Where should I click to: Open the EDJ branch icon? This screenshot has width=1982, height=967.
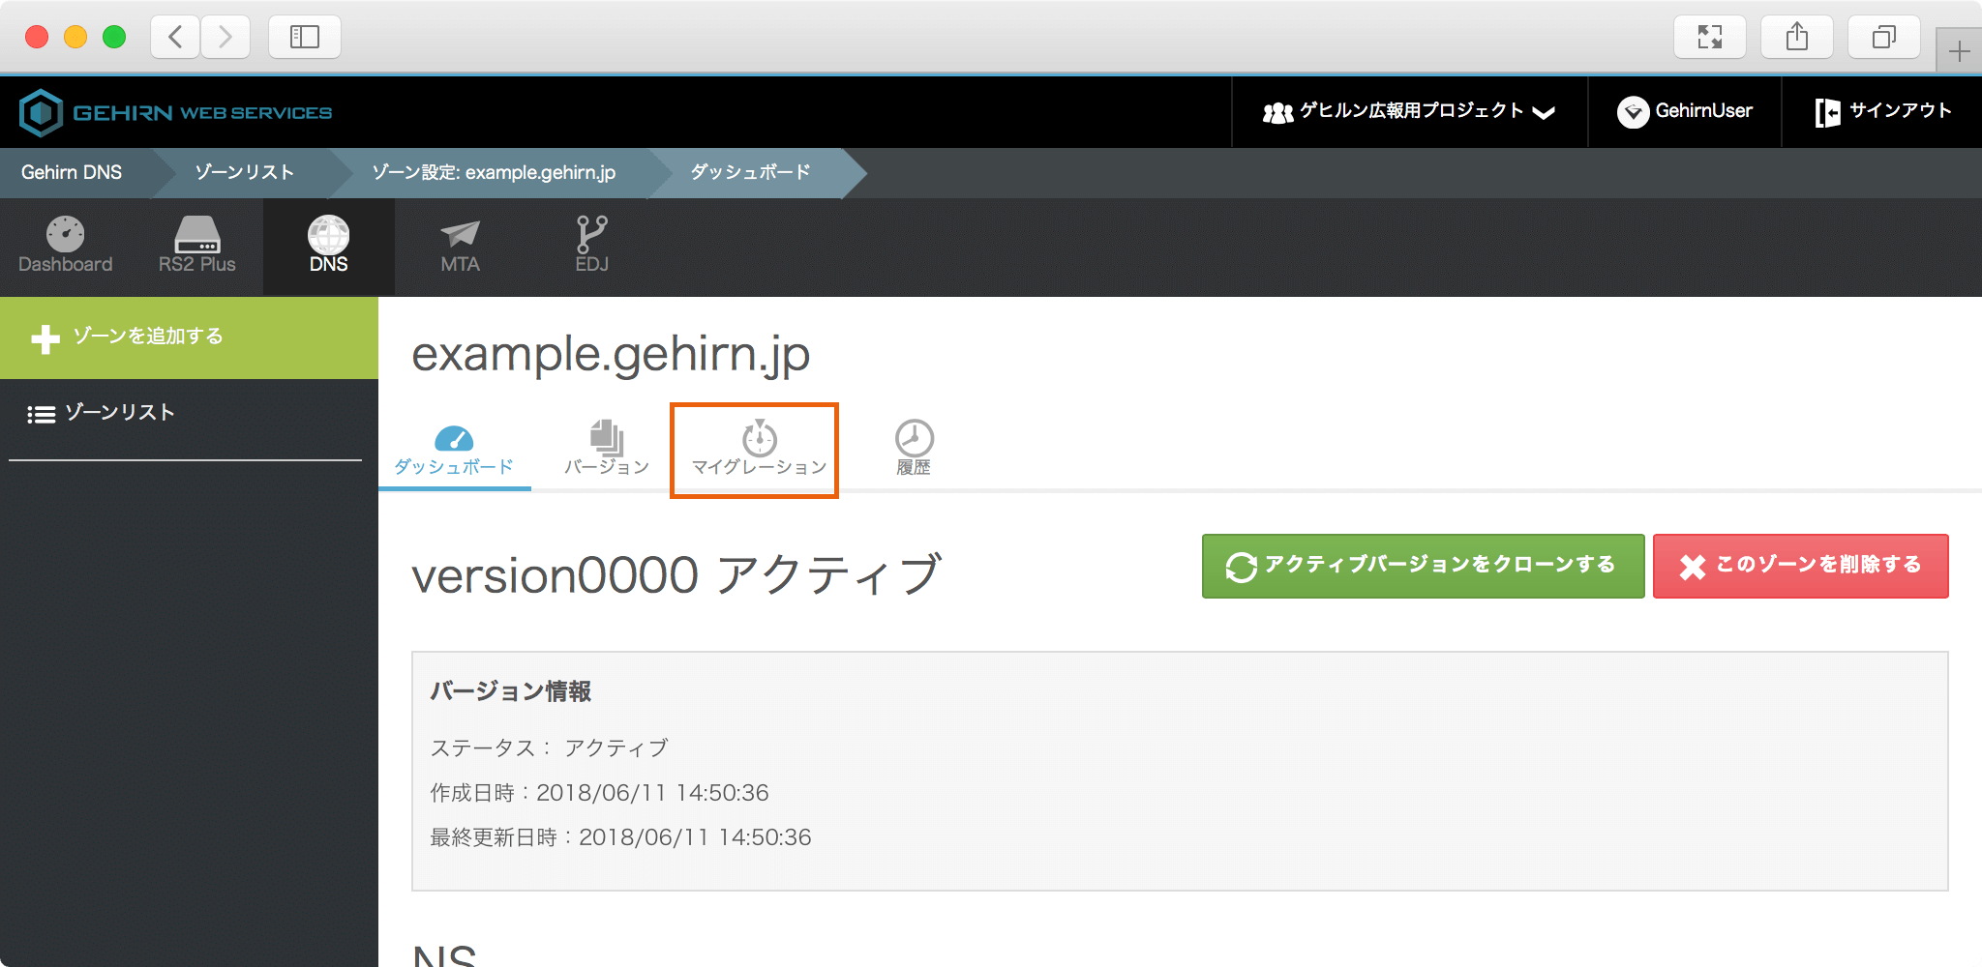[591, 235]
